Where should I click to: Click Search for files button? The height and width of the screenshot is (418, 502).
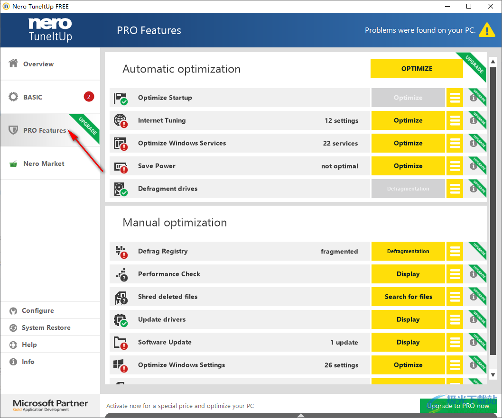[408, 297]
